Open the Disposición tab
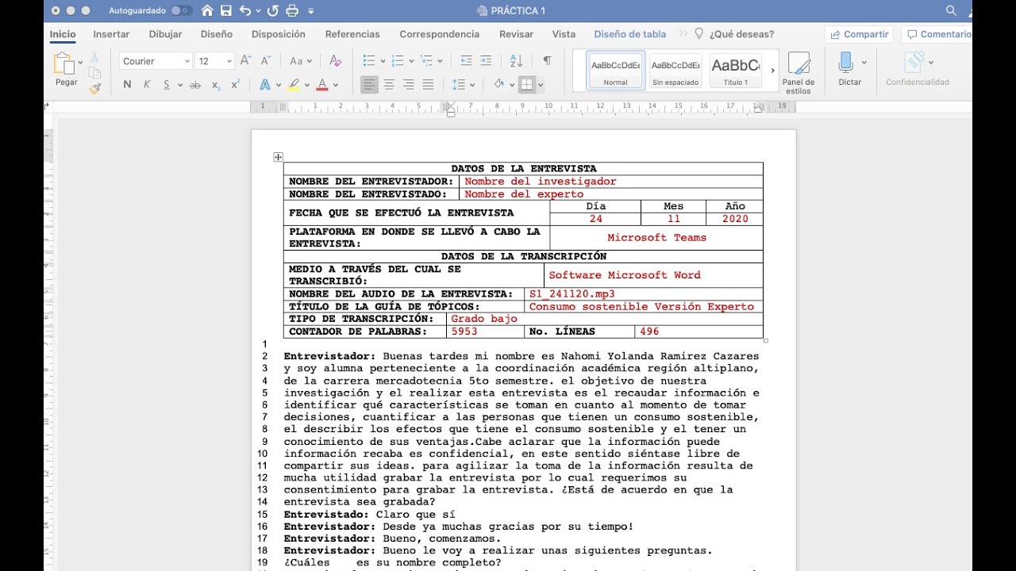 tap(279, 34)
